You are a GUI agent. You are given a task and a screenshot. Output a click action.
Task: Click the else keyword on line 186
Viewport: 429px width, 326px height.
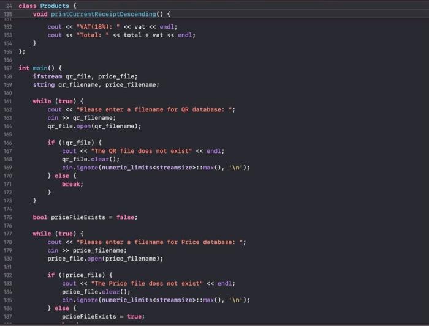point(62,308)
